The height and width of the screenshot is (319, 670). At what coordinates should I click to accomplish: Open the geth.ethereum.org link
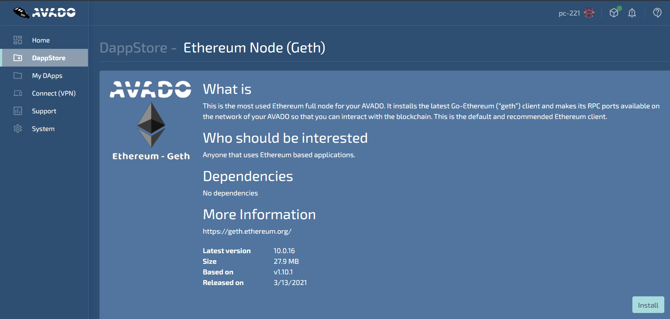click(x=247, y=231)
